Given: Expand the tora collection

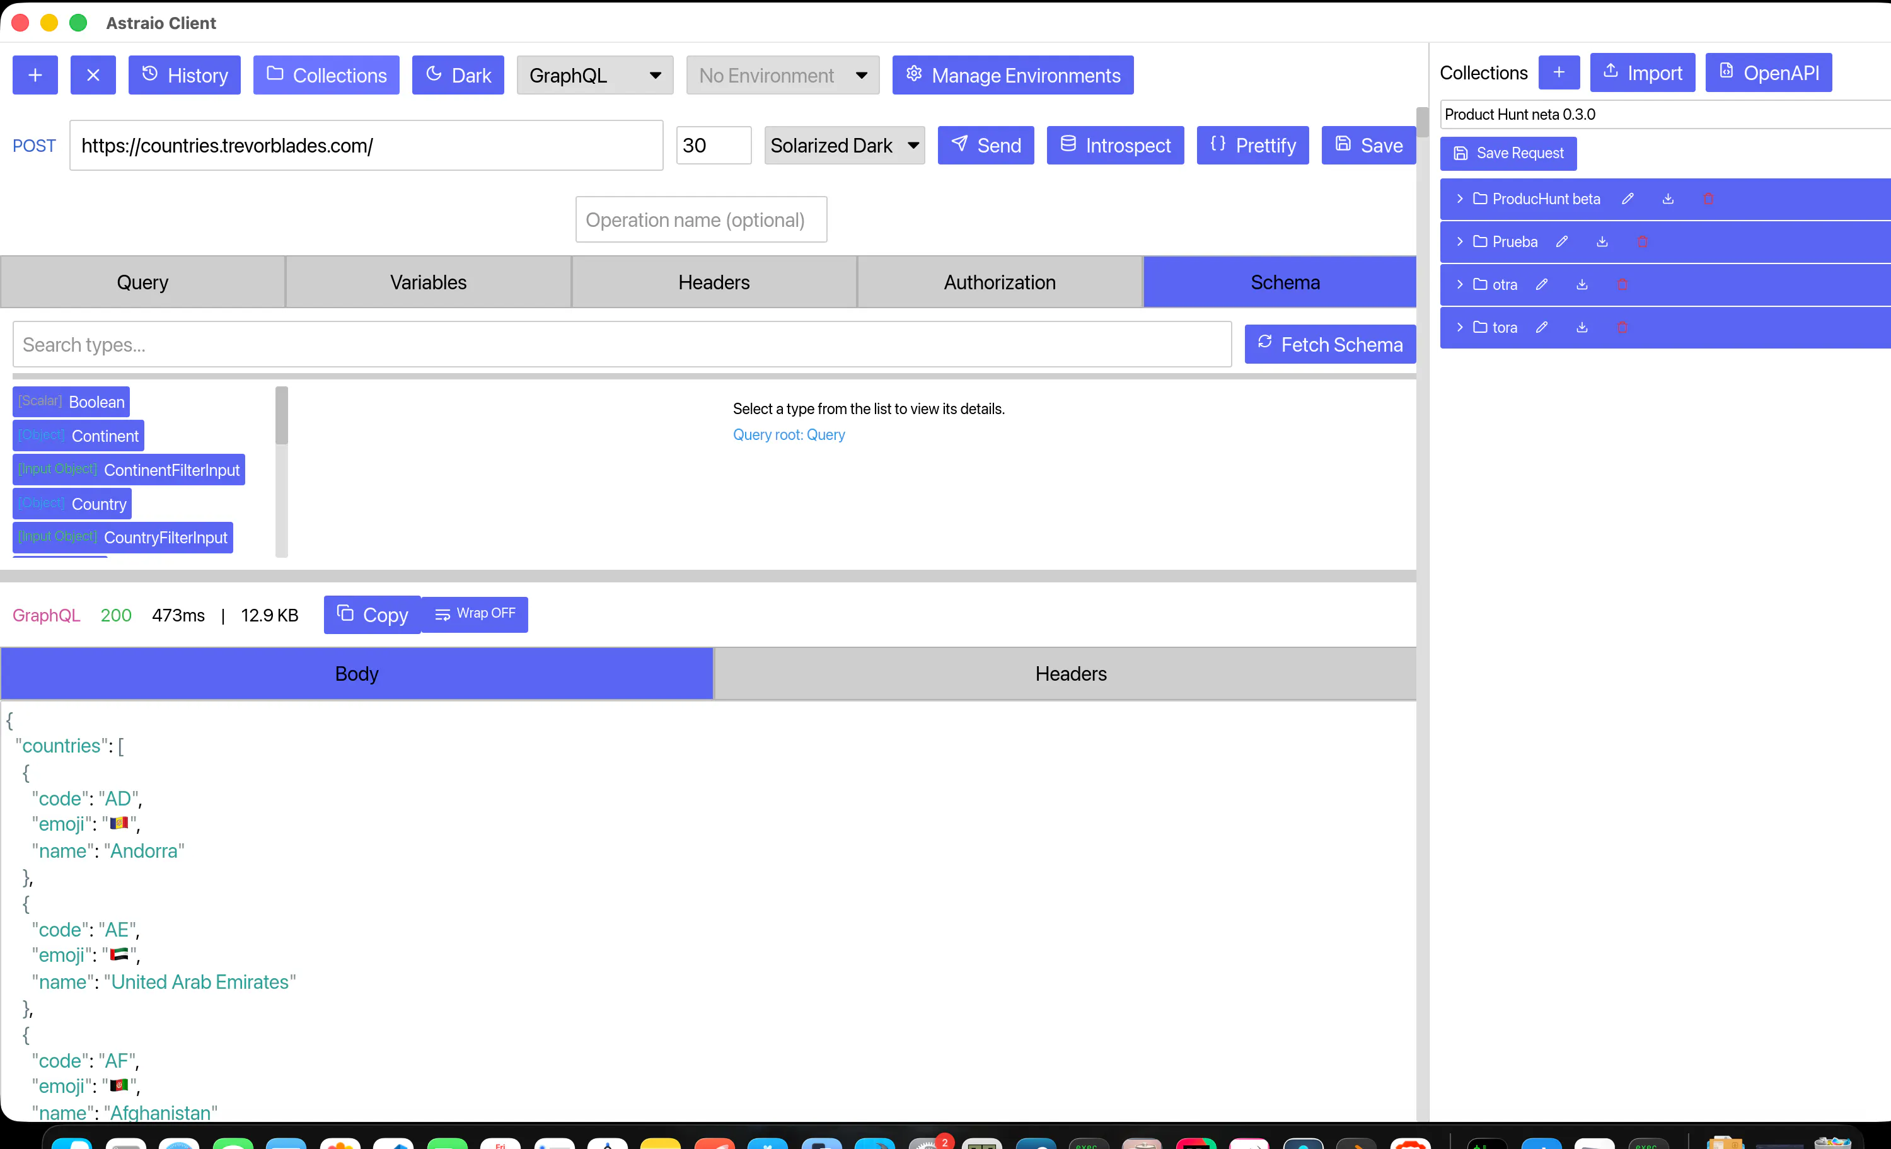Looking at the screenshot, I should coord(1460,328).
